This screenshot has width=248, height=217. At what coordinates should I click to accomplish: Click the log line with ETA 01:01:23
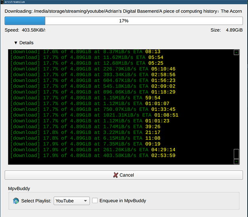pyautogui.click(x=90, y=121)
